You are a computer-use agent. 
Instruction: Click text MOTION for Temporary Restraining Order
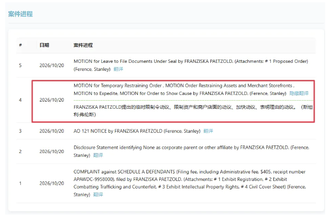(x=118, y=86)
